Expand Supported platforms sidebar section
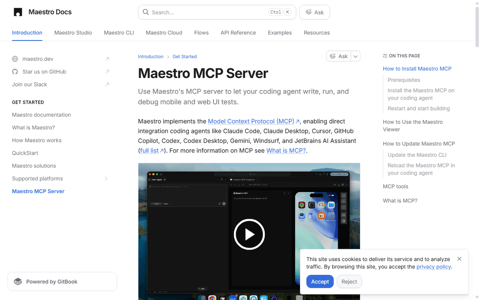This screenshot has width=480, height=300. coord(106,178)
